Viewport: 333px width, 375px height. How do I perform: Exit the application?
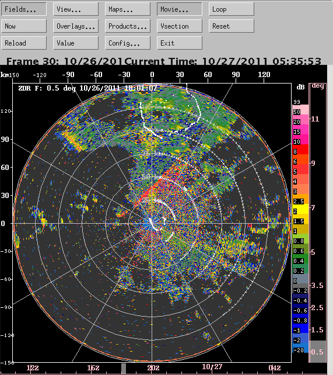tap(179, 43)
